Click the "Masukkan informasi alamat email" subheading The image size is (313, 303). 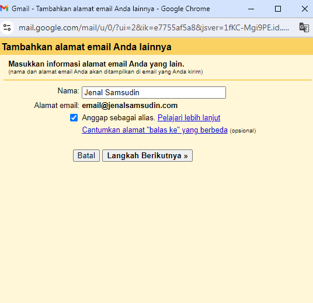[96, 64]
